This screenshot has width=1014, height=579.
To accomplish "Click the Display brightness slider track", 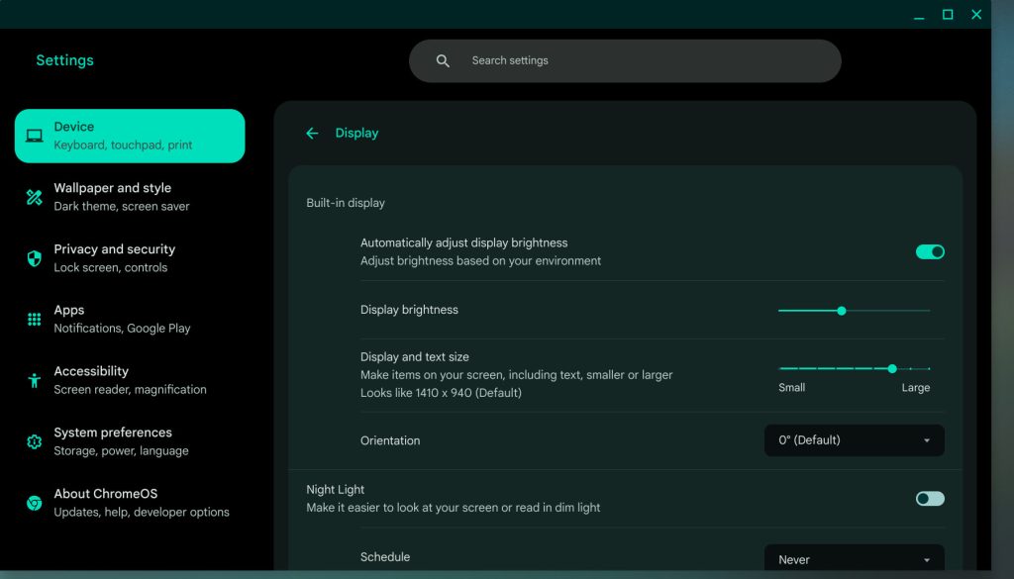I will pos(854,311).
